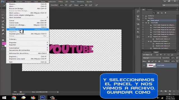Click the Photoshop Ps logo icon
Viewport: 179px width, 100px height.
pos(3,2)
